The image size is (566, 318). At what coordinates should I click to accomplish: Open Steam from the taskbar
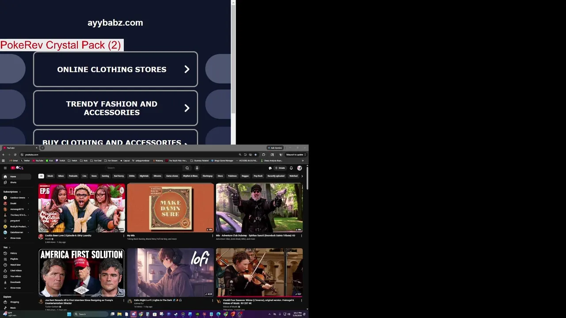point(176,314)
